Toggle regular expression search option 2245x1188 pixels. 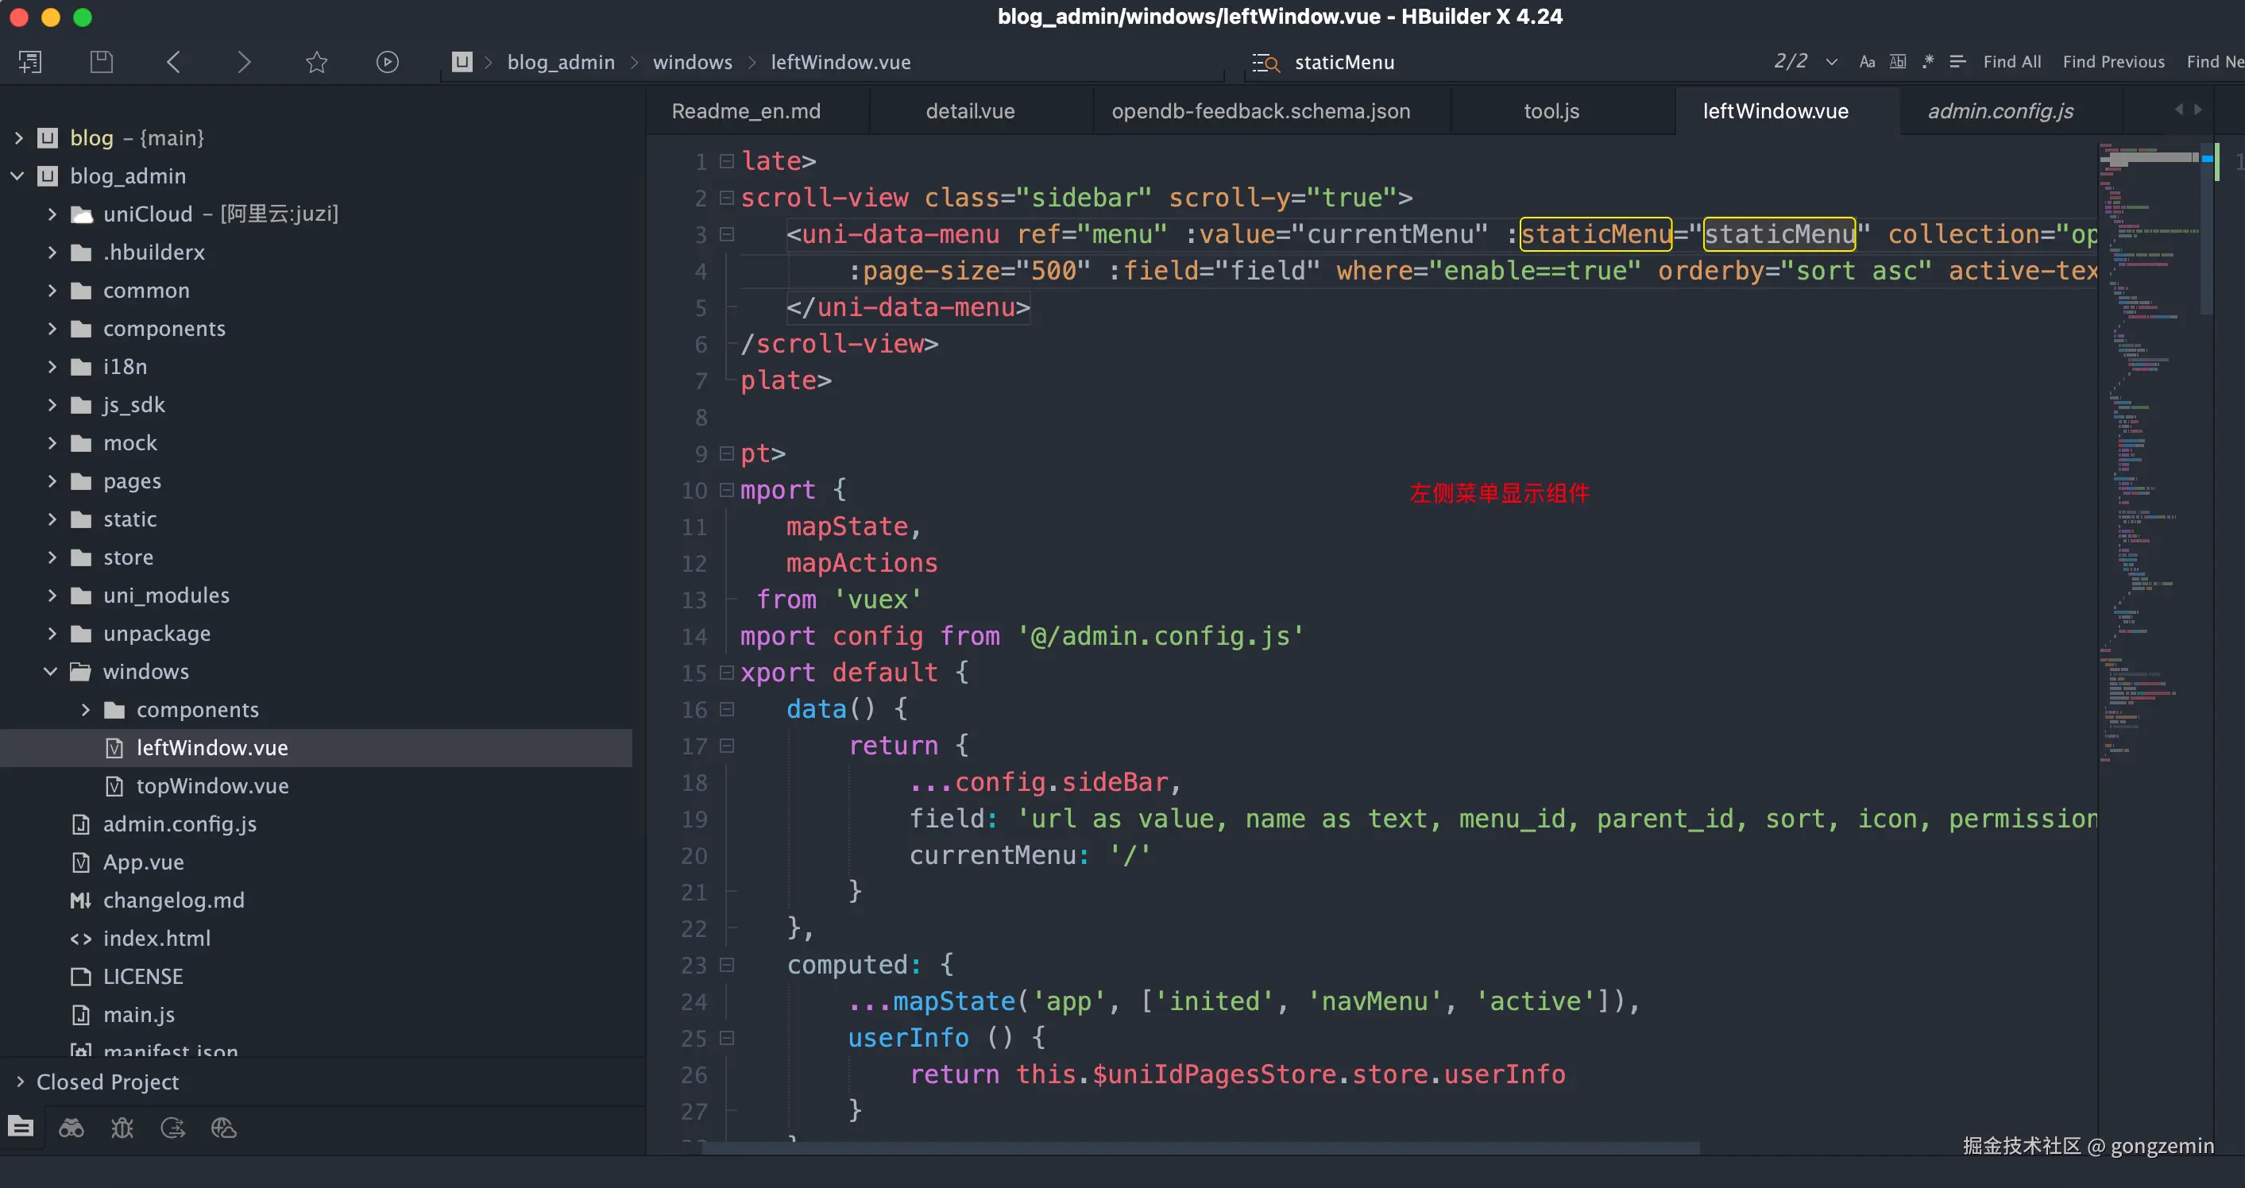click(1928, 62)
